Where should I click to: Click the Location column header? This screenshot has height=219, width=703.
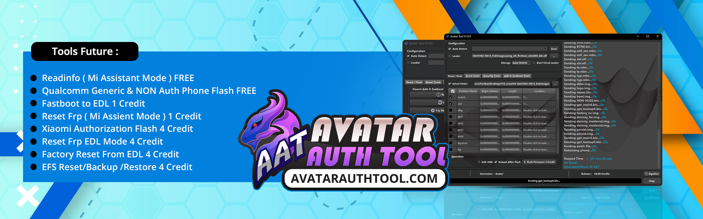coord(539,91)
